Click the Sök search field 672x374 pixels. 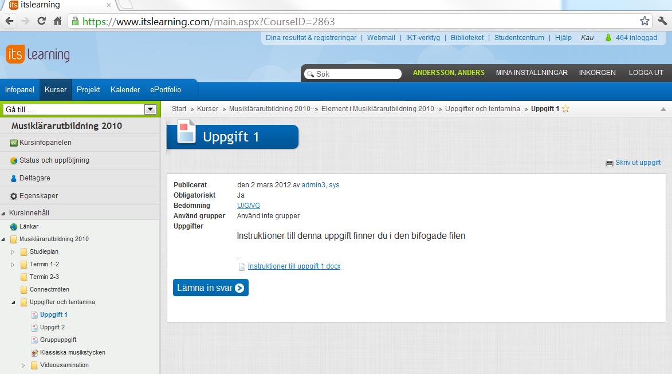tap(353, 74)
